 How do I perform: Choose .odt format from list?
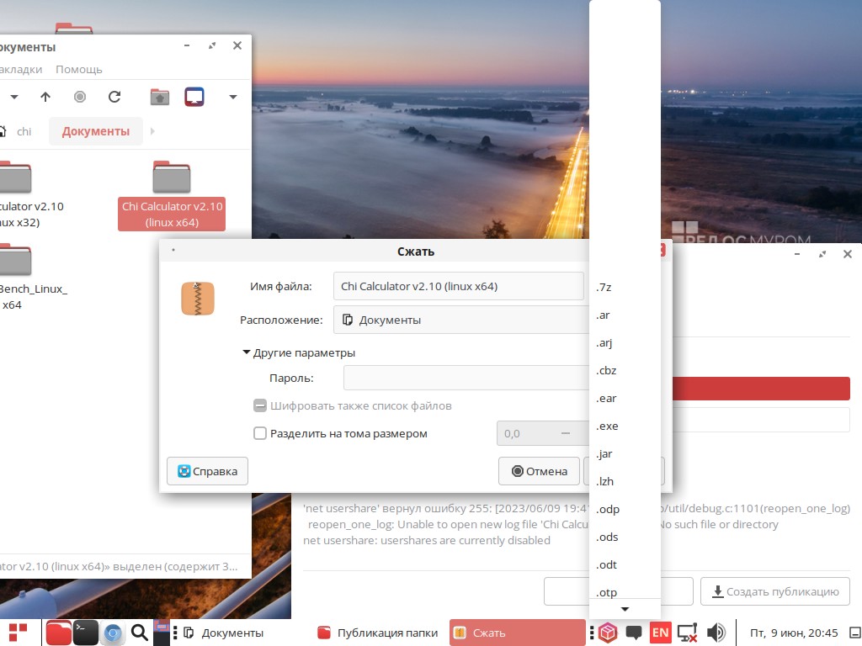tap(625, 564)
